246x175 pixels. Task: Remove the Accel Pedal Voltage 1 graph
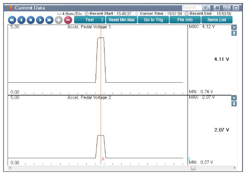pos(234,27)
